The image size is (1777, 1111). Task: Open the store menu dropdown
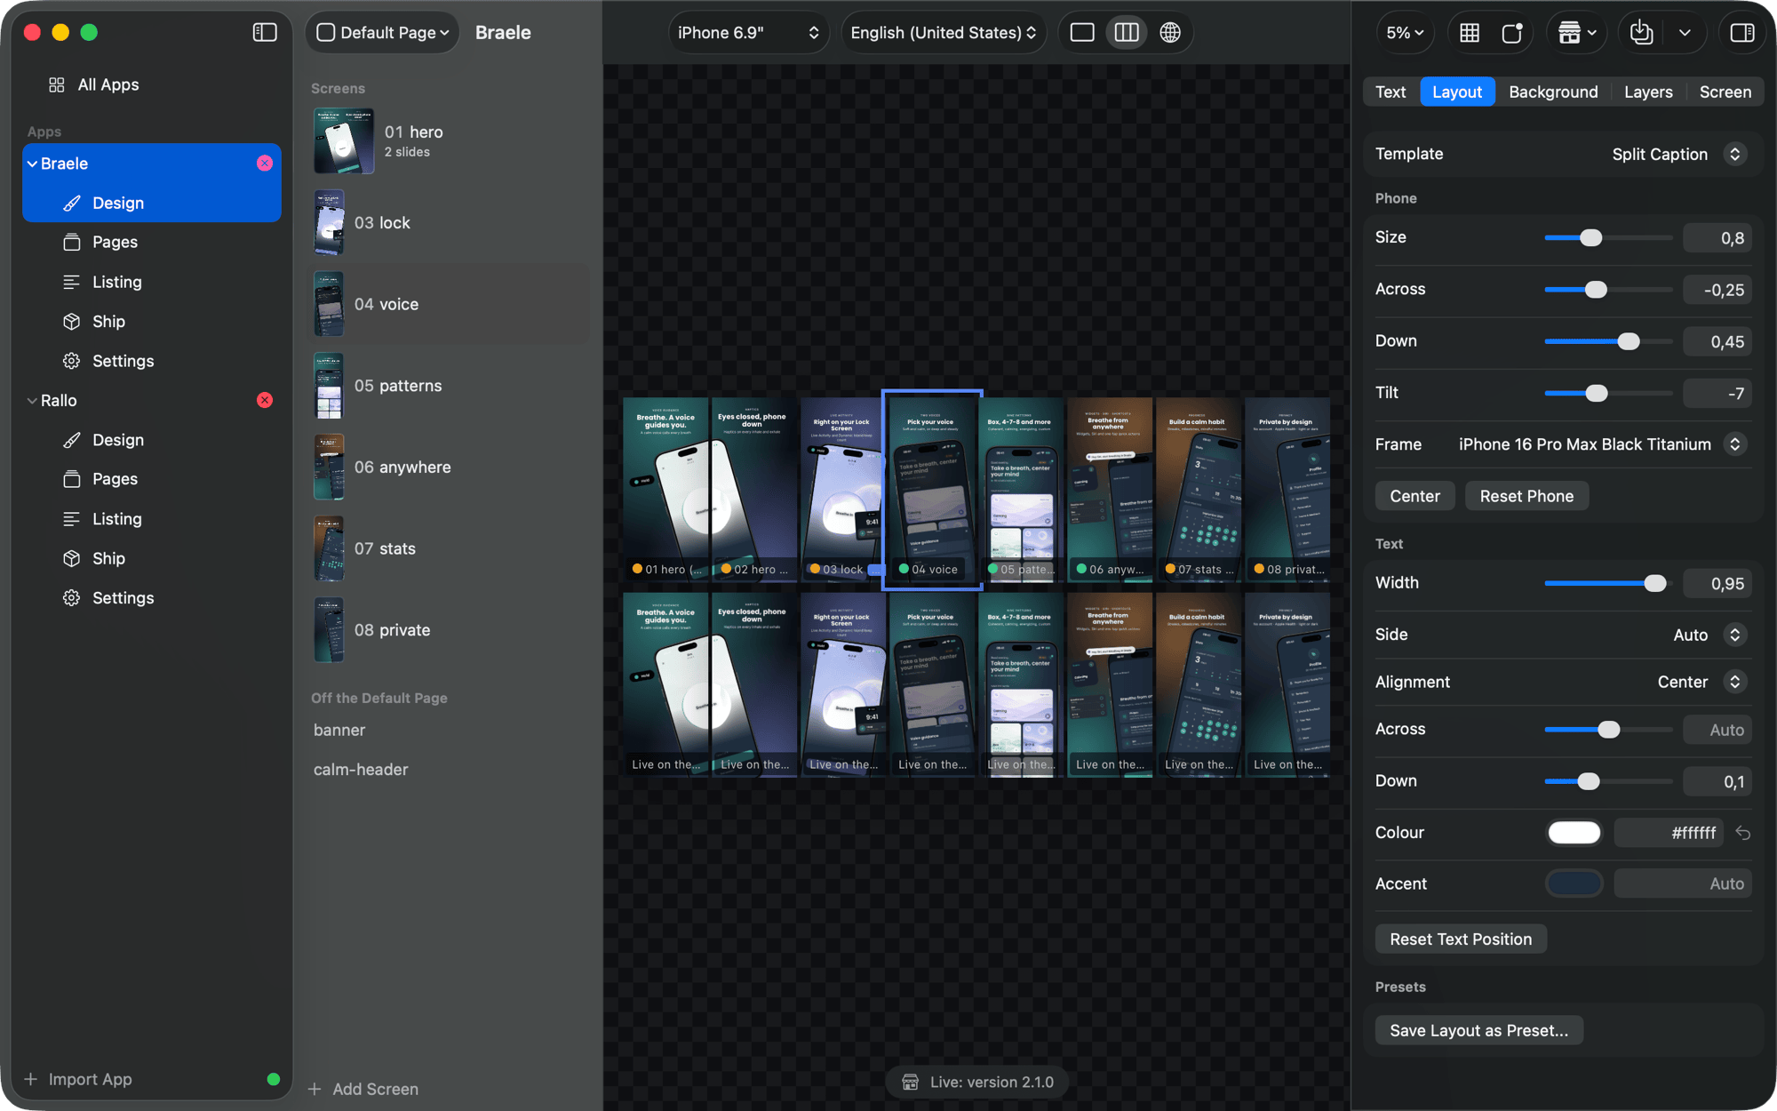click(1577, 33)
